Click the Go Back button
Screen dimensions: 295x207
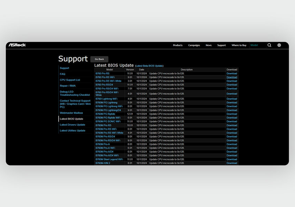99,59
